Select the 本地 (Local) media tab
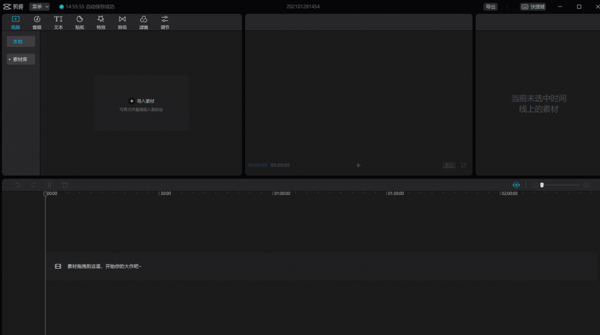This screenshot has width=600, height=335. (21, 42)
